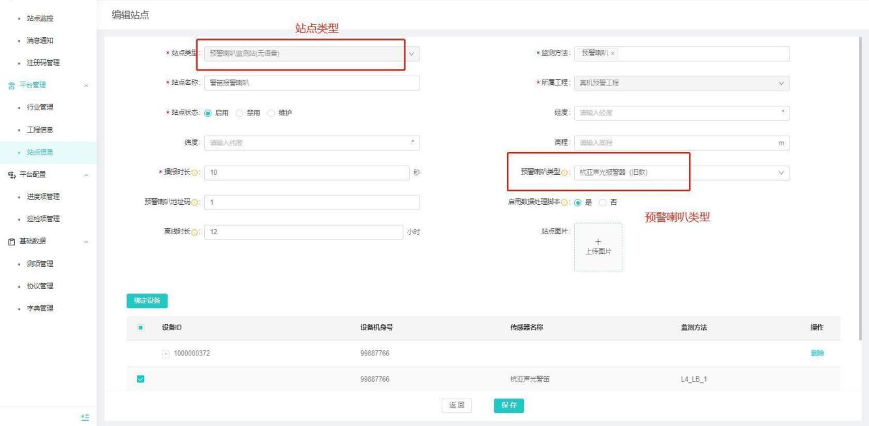Collapse the sidebar using the bottom-left icon
The height and width of the screenshot is (426, 869).
pyautogui.click(x=85, y=417)
